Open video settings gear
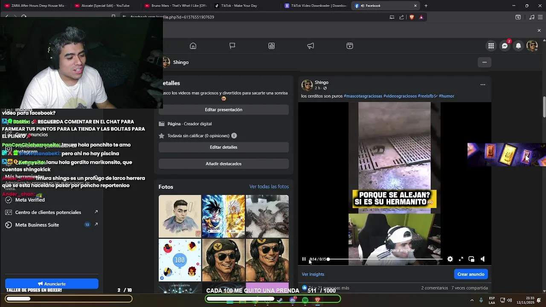The height and width of the screenshot is (307, 546). (450, 259)
